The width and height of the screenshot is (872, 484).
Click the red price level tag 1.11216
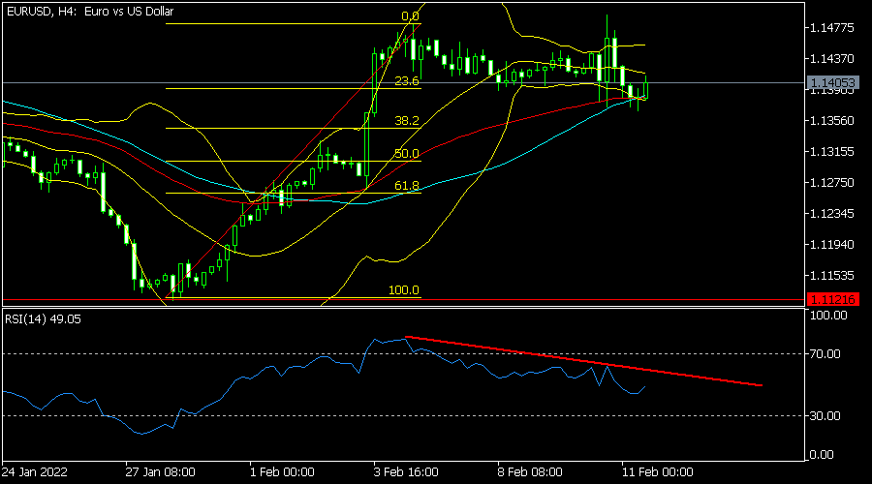point(832,299)
